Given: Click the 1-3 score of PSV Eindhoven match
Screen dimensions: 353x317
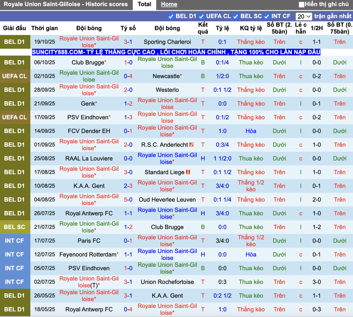Looking at the screenshot, I should point(128,117).
